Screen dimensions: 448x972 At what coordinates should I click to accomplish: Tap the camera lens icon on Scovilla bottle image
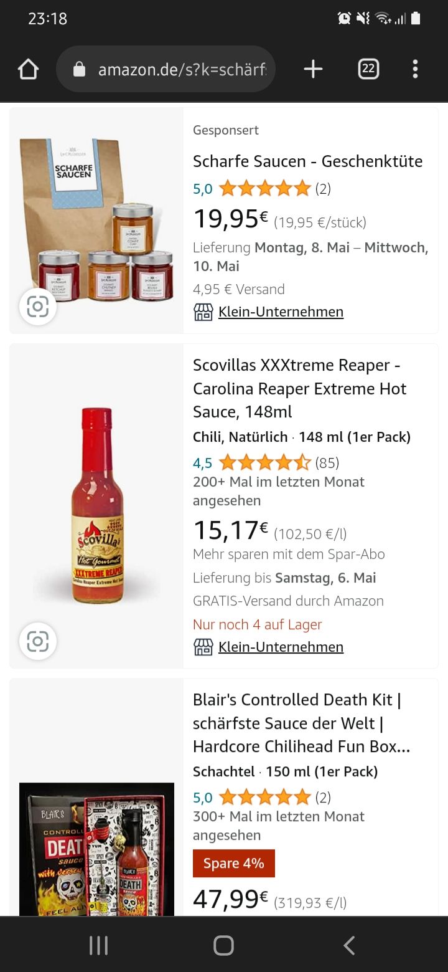tap(38, 641)
